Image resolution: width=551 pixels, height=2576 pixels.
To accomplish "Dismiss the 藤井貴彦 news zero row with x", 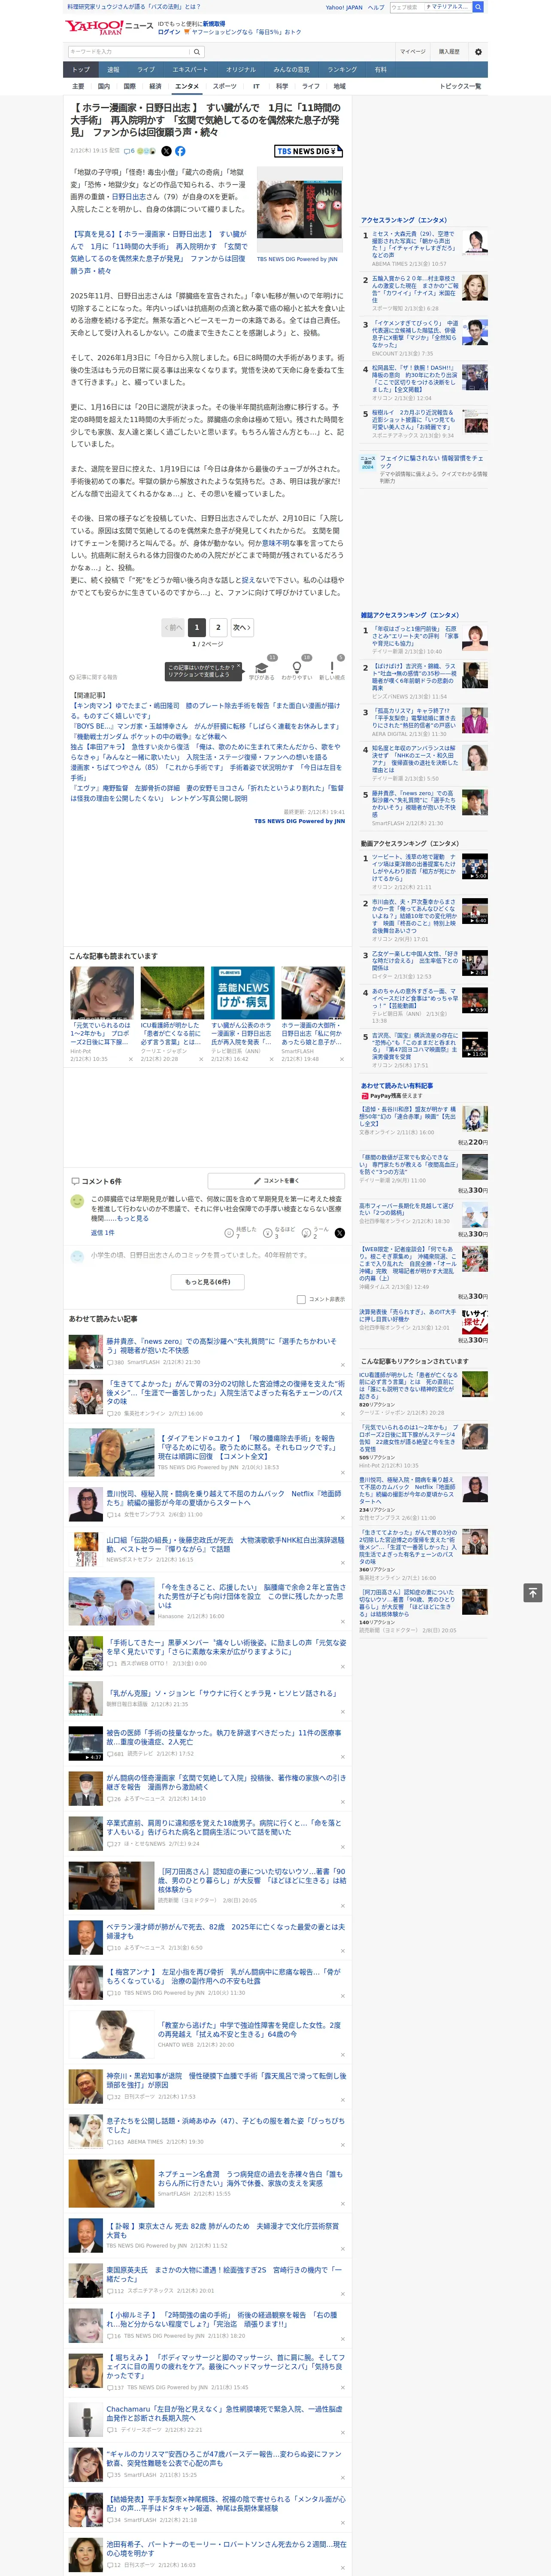I will click(342, 1365).
